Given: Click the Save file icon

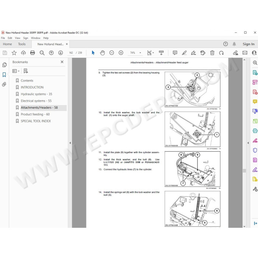Looking at the screenshot, I should coord(5,53).
